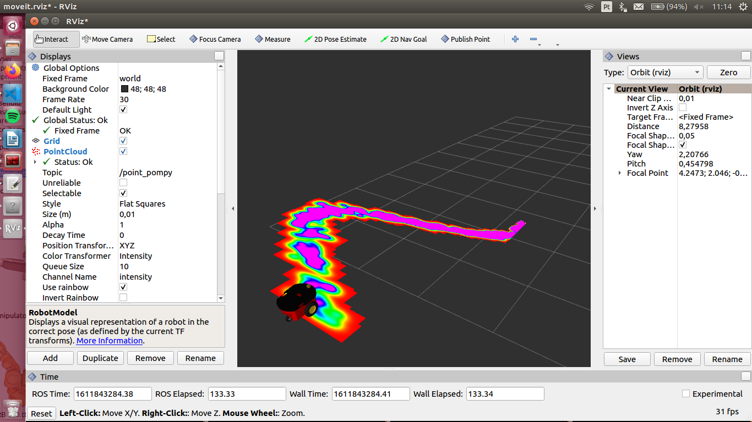The image size is (752, 422).
Task: Select the Interact tool
Action: pos(52,39)
